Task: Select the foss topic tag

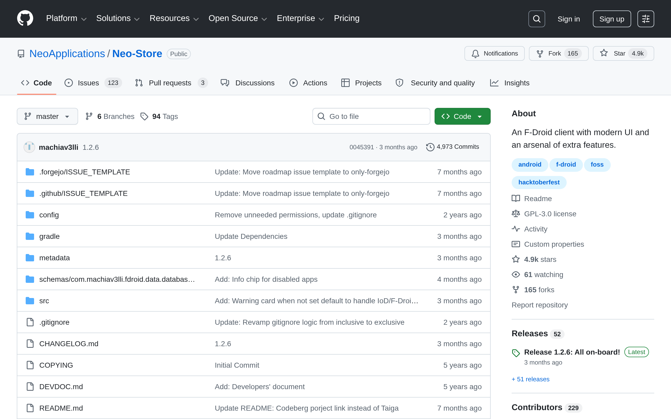Action: click(597, 165)
